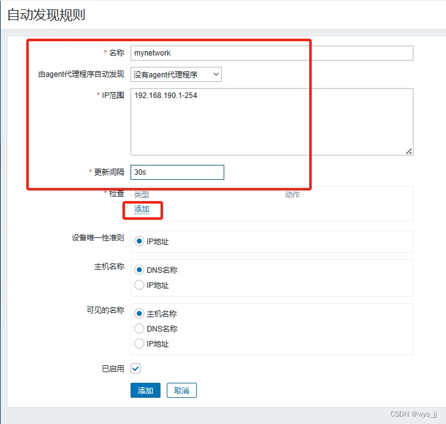Click the 取消 cancel button
The width and height of the screenshot is (446, 424).
coord(182,390)
